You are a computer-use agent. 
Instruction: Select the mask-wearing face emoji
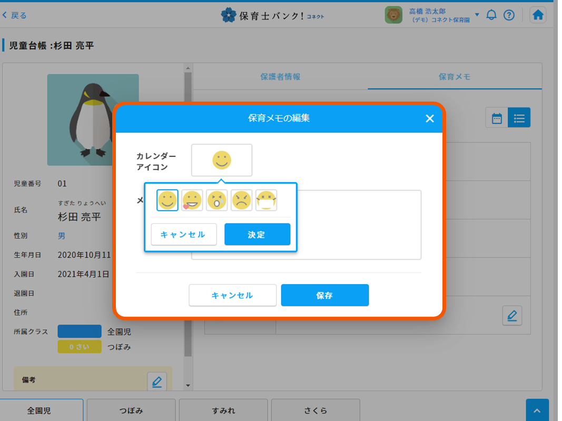pyautogui.click(x=266, y=200)
